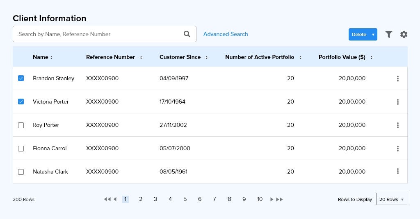This screenshot has width=420, height=219.
Task: Click the 200 Rows count label
Action: [x=23, y=199]
